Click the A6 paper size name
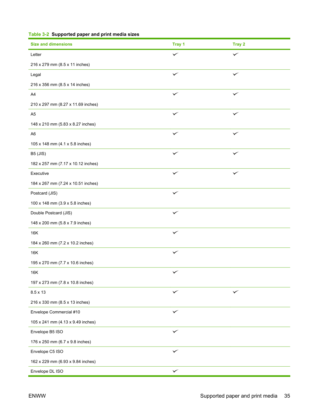 point(33,134)
